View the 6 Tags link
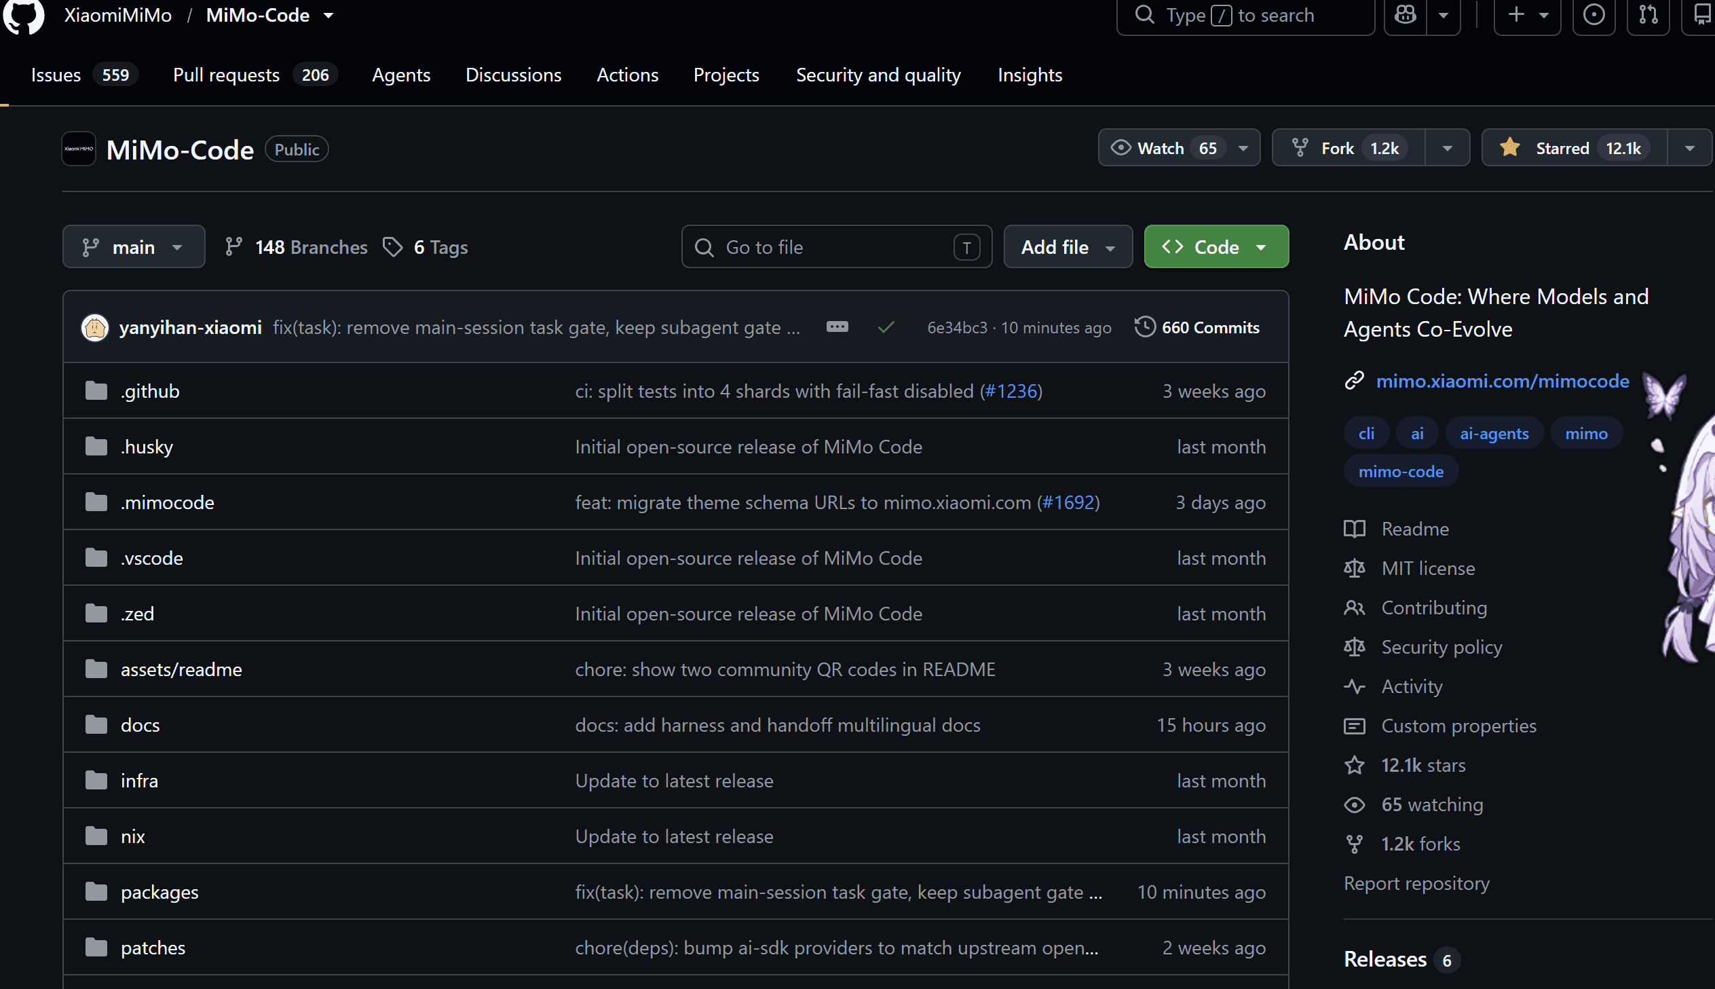This screenshot has width=1715, height=989. click(x=425, y=246)
